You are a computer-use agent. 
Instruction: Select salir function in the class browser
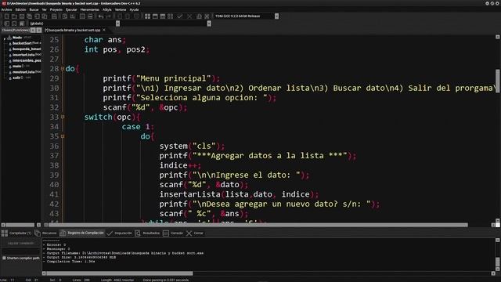coord(16,78)
